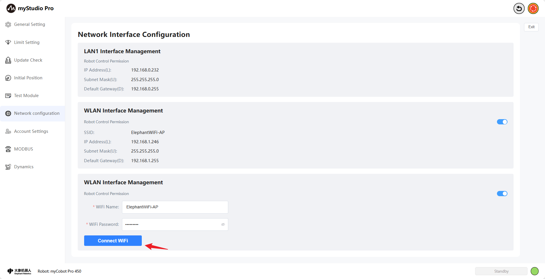Click the Account Settings user icon
545x279 pixels.
[8, 131]
